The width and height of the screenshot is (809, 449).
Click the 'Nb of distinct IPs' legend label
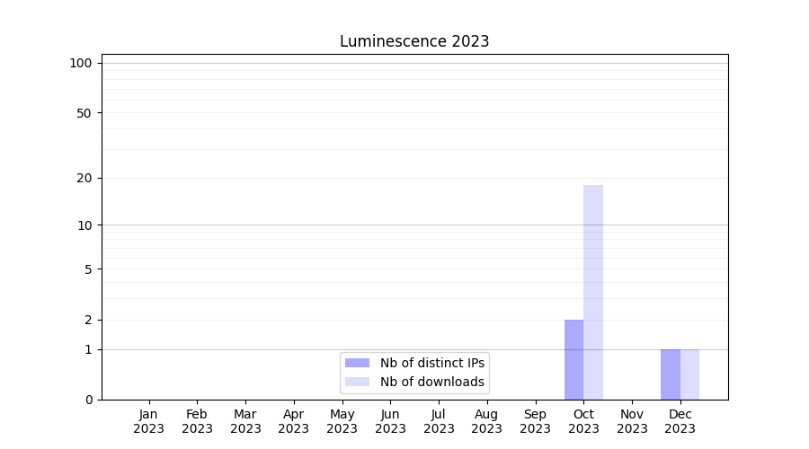432,363
